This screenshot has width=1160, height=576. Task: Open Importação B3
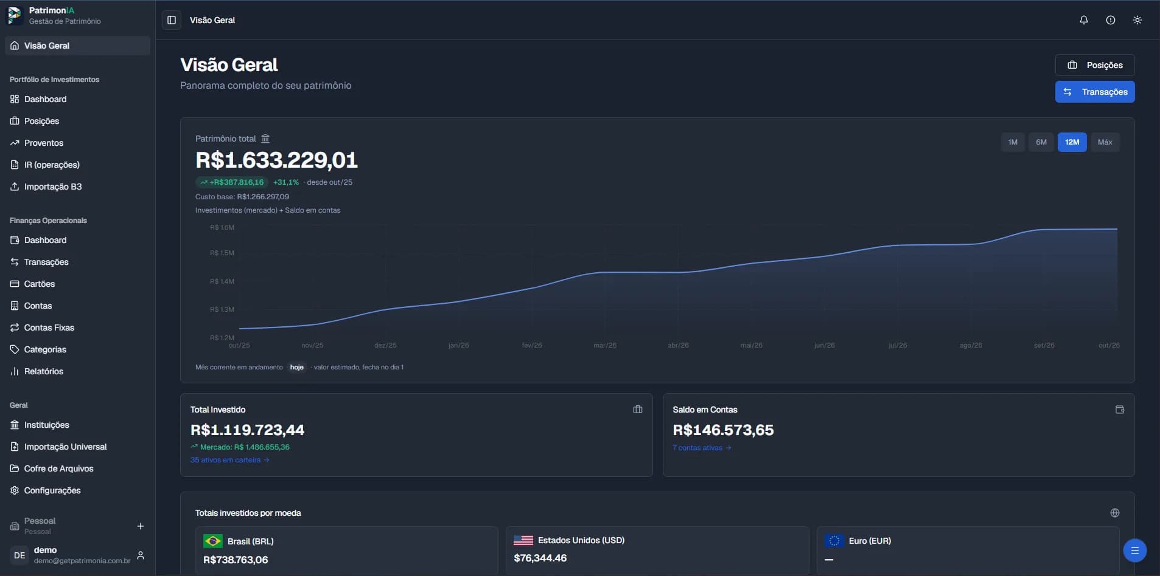77,187
